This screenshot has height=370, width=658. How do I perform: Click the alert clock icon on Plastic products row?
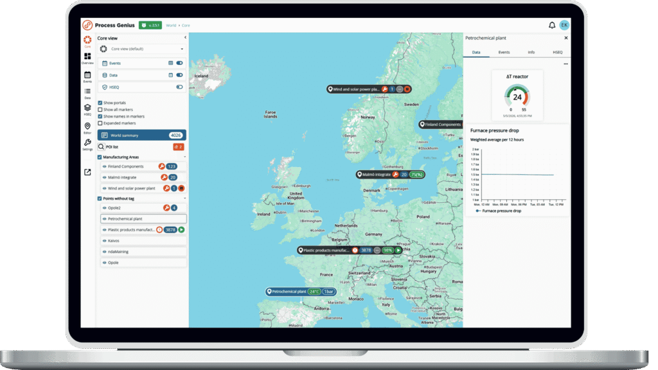[159, 230]
